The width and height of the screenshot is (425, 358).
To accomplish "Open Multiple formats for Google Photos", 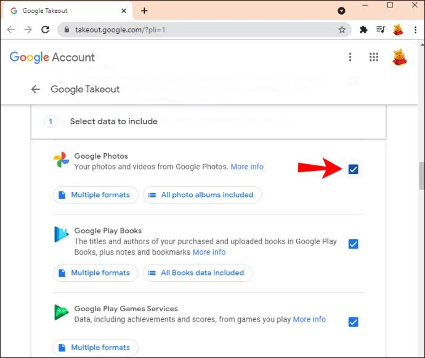I will point(95,195).
